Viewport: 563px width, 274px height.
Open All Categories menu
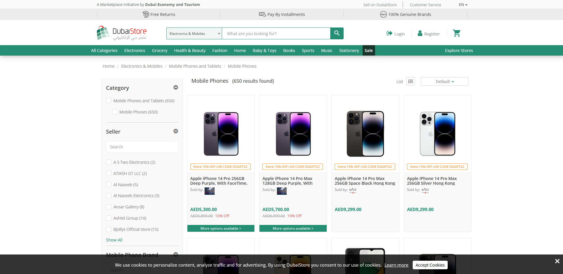[104, 51]
